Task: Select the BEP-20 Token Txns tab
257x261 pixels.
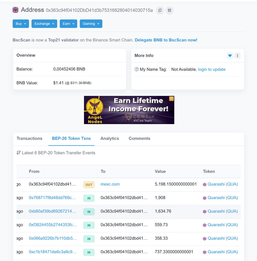Action: pyautogui.click(x=71, y=139)
